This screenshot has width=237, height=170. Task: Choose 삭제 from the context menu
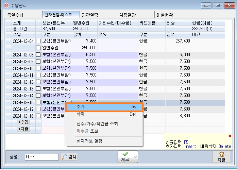[x=104, y=114]
